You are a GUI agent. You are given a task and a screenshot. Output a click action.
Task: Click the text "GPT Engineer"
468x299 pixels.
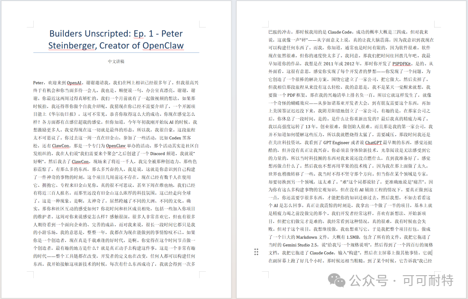pyautogui.click(x=336, y=143)
